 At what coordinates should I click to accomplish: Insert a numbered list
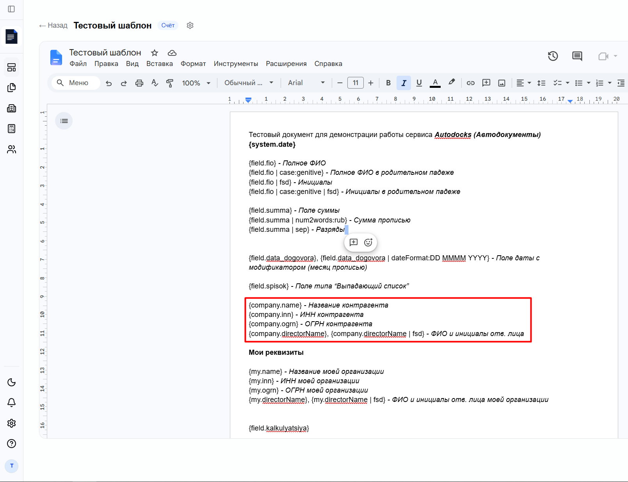(x=600, y=83)
